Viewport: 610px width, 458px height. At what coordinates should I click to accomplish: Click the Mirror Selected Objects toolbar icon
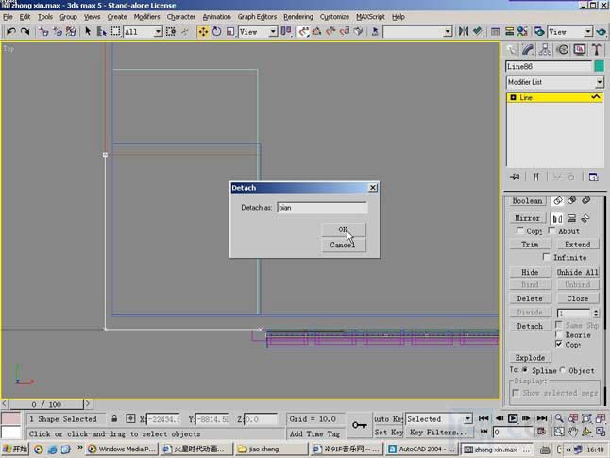point(464,31)
